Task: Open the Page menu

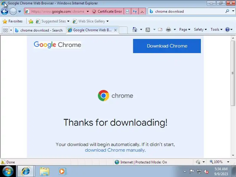Action: tap(185, 29)
